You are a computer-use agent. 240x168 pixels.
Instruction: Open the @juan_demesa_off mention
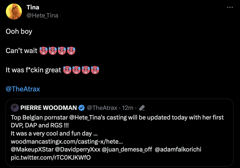point(127,149)
